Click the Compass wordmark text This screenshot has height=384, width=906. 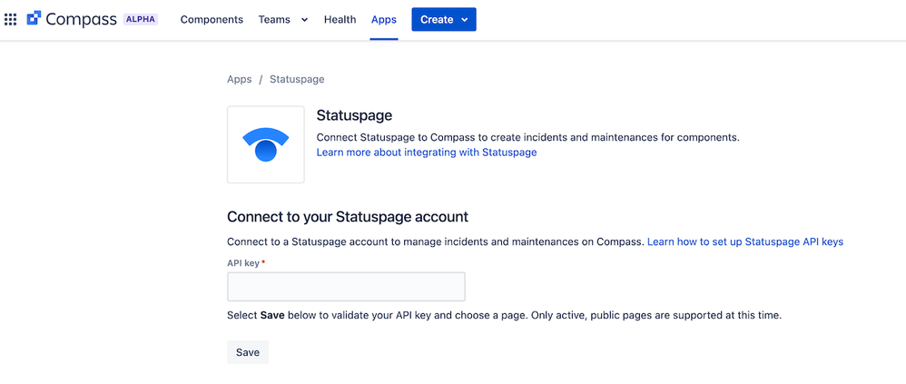coord(82,19)
